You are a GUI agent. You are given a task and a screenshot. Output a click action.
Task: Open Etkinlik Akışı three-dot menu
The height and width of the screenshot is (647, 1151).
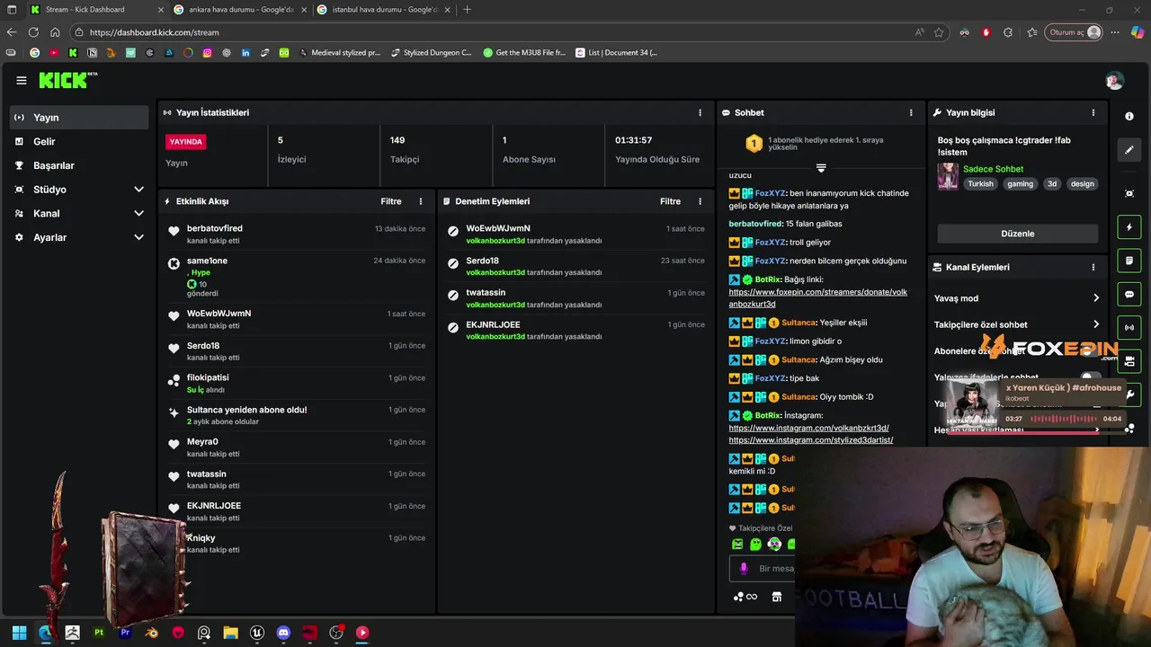point(421,201)
